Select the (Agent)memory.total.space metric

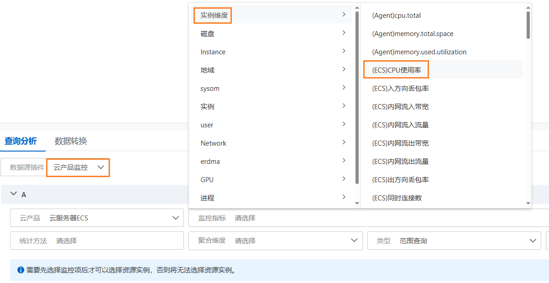pyautogui.click(x=443, y=34)
